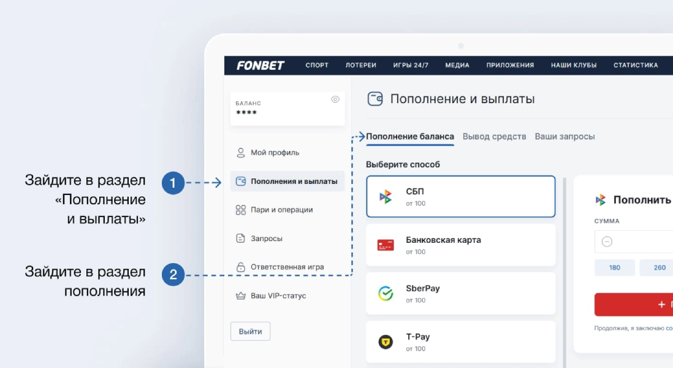
Task: Select T-Pay payment method card
Action: [460, 342]
